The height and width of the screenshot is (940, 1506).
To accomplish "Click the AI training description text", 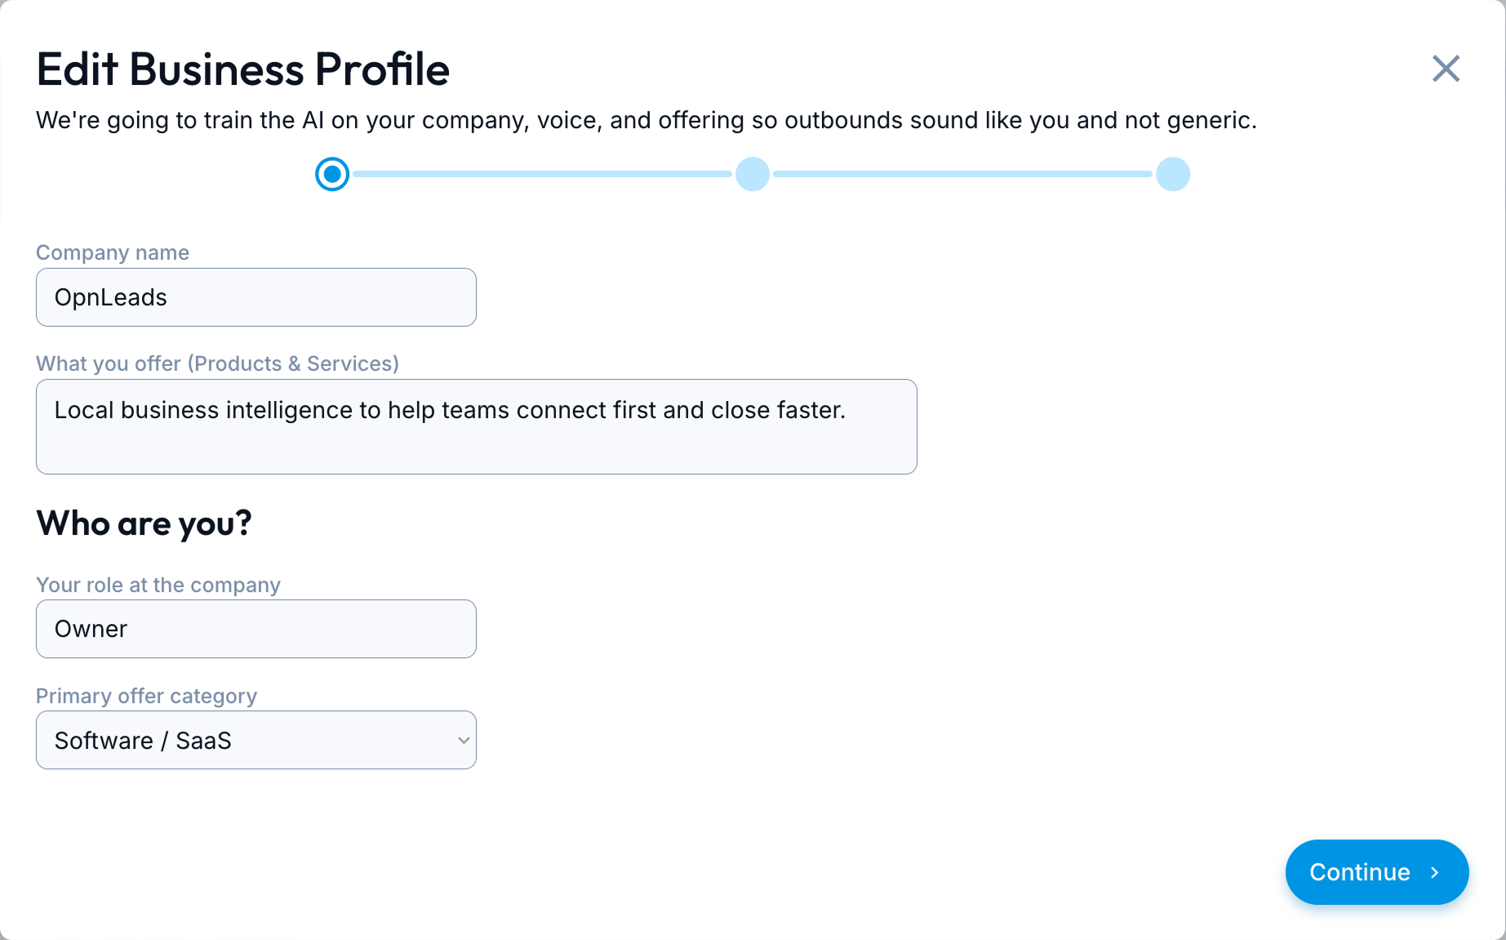I will pyautogui.click(x=646, y=120).
